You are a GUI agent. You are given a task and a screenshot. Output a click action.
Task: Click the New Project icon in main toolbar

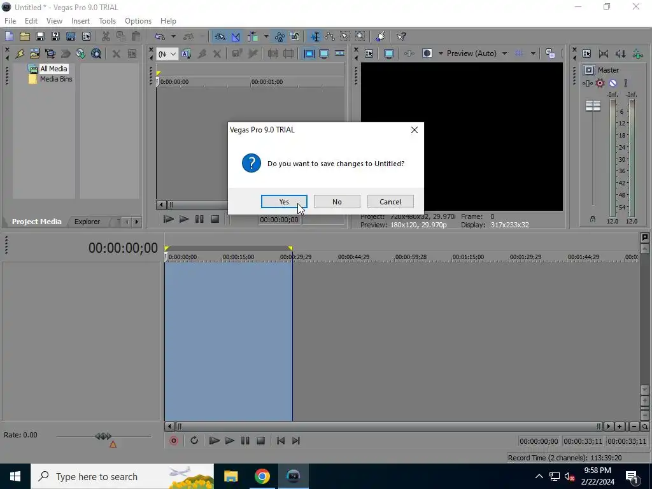pos(9,36)
